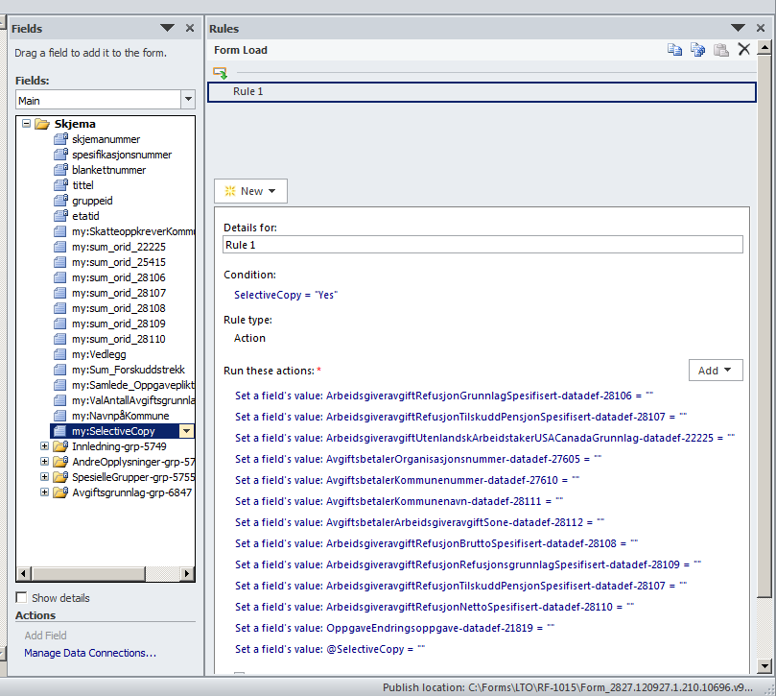
Task: Open action setting datadef-28106 field value
Action: [x=444, y=396]
